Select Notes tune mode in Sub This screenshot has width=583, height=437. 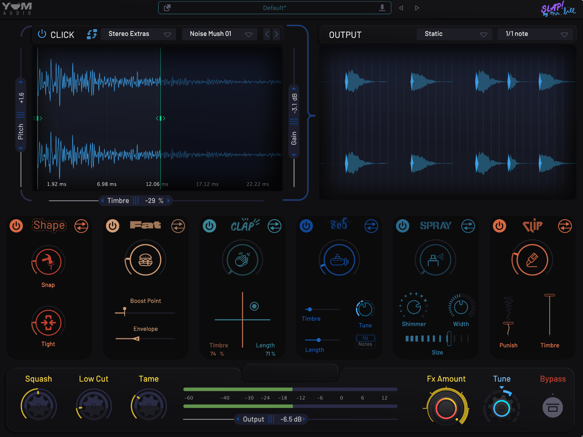pos(365,344)
